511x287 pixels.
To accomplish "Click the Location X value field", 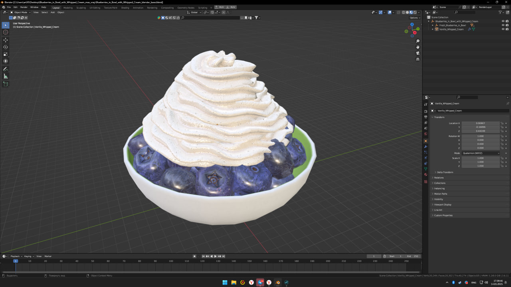I will (x=480, y=123).
